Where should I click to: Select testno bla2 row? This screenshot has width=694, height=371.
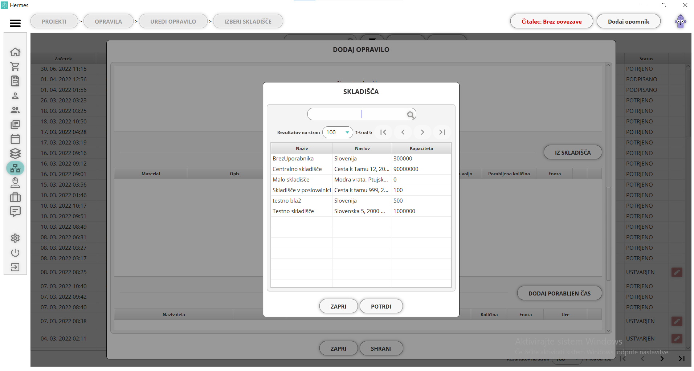pos(361,201)
